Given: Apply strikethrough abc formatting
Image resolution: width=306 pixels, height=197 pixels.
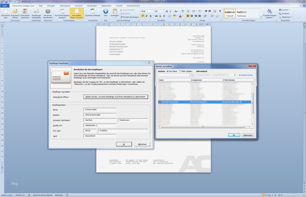Looking at the screenshot, I should [156, 16].
